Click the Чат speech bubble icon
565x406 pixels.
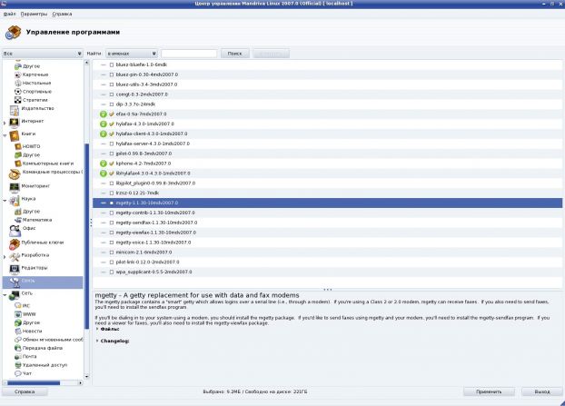[x=17, y=373]
